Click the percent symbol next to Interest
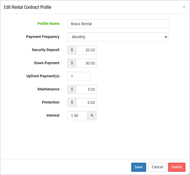 click(92, 116)
